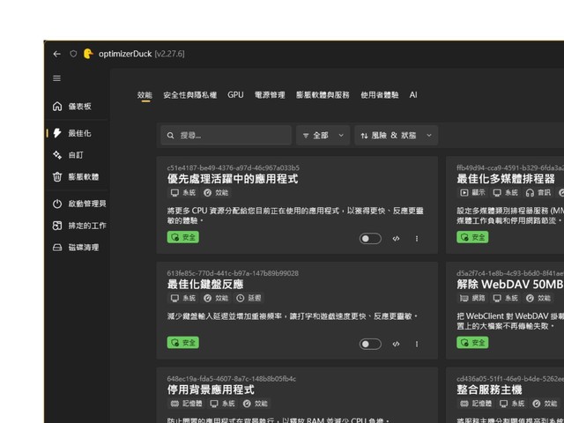The width and height of the screenshot is (564, 423).
Task: Open the 風險 & 狀態 sort dropdown
Action: pyautogui.click(x=396, y=135)
